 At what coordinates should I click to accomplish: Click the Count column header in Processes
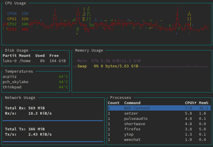[113, 103]
